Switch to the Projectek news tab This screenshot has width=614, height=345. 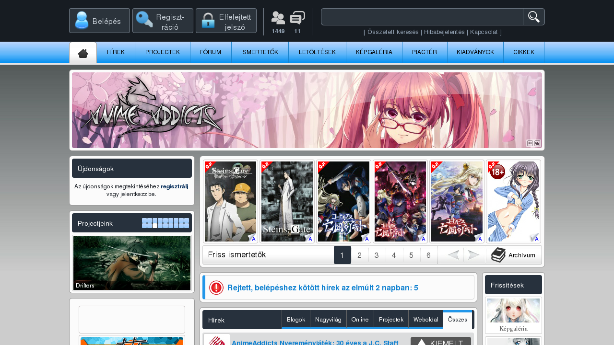pyautogui.click(x=391, y=319)
